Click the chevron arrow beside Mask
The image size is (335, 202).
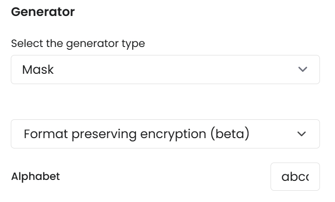pos(303,70)
